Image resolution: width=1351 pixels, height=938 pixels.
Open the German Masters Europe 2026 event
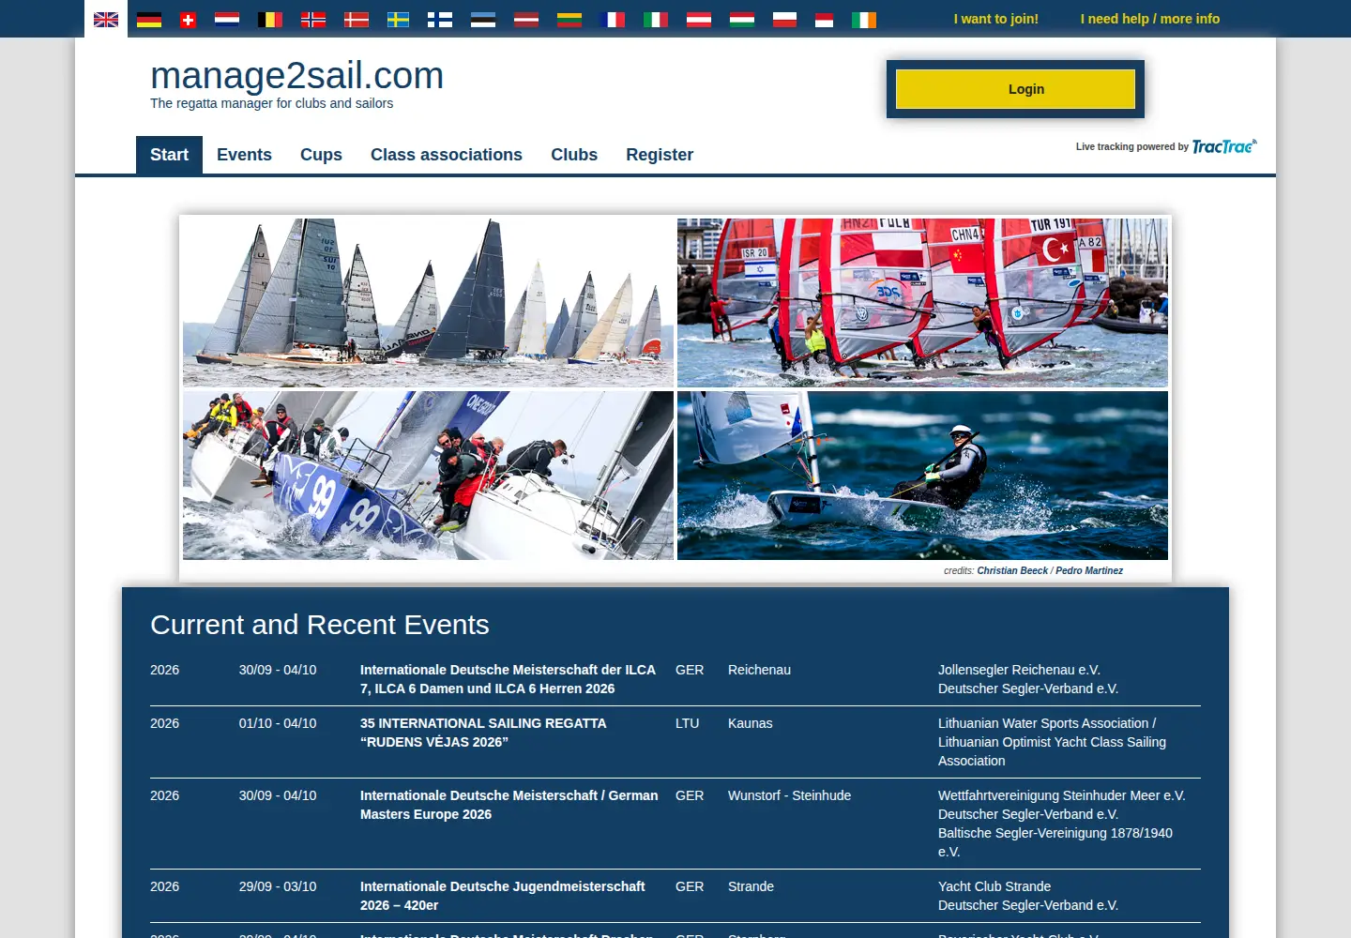click(x=509, y=805)
